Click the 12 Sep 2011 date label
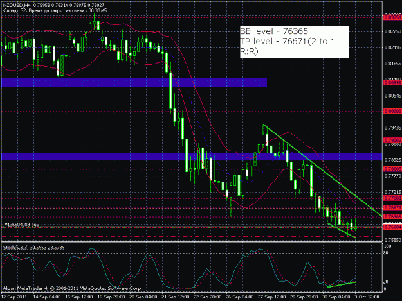Screen dimensions: 402x301 click(14, 297)
